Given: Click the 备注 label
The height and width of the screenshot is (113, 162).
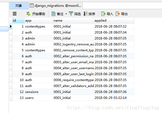Looking at the screenshot, I should coord(60,14).
